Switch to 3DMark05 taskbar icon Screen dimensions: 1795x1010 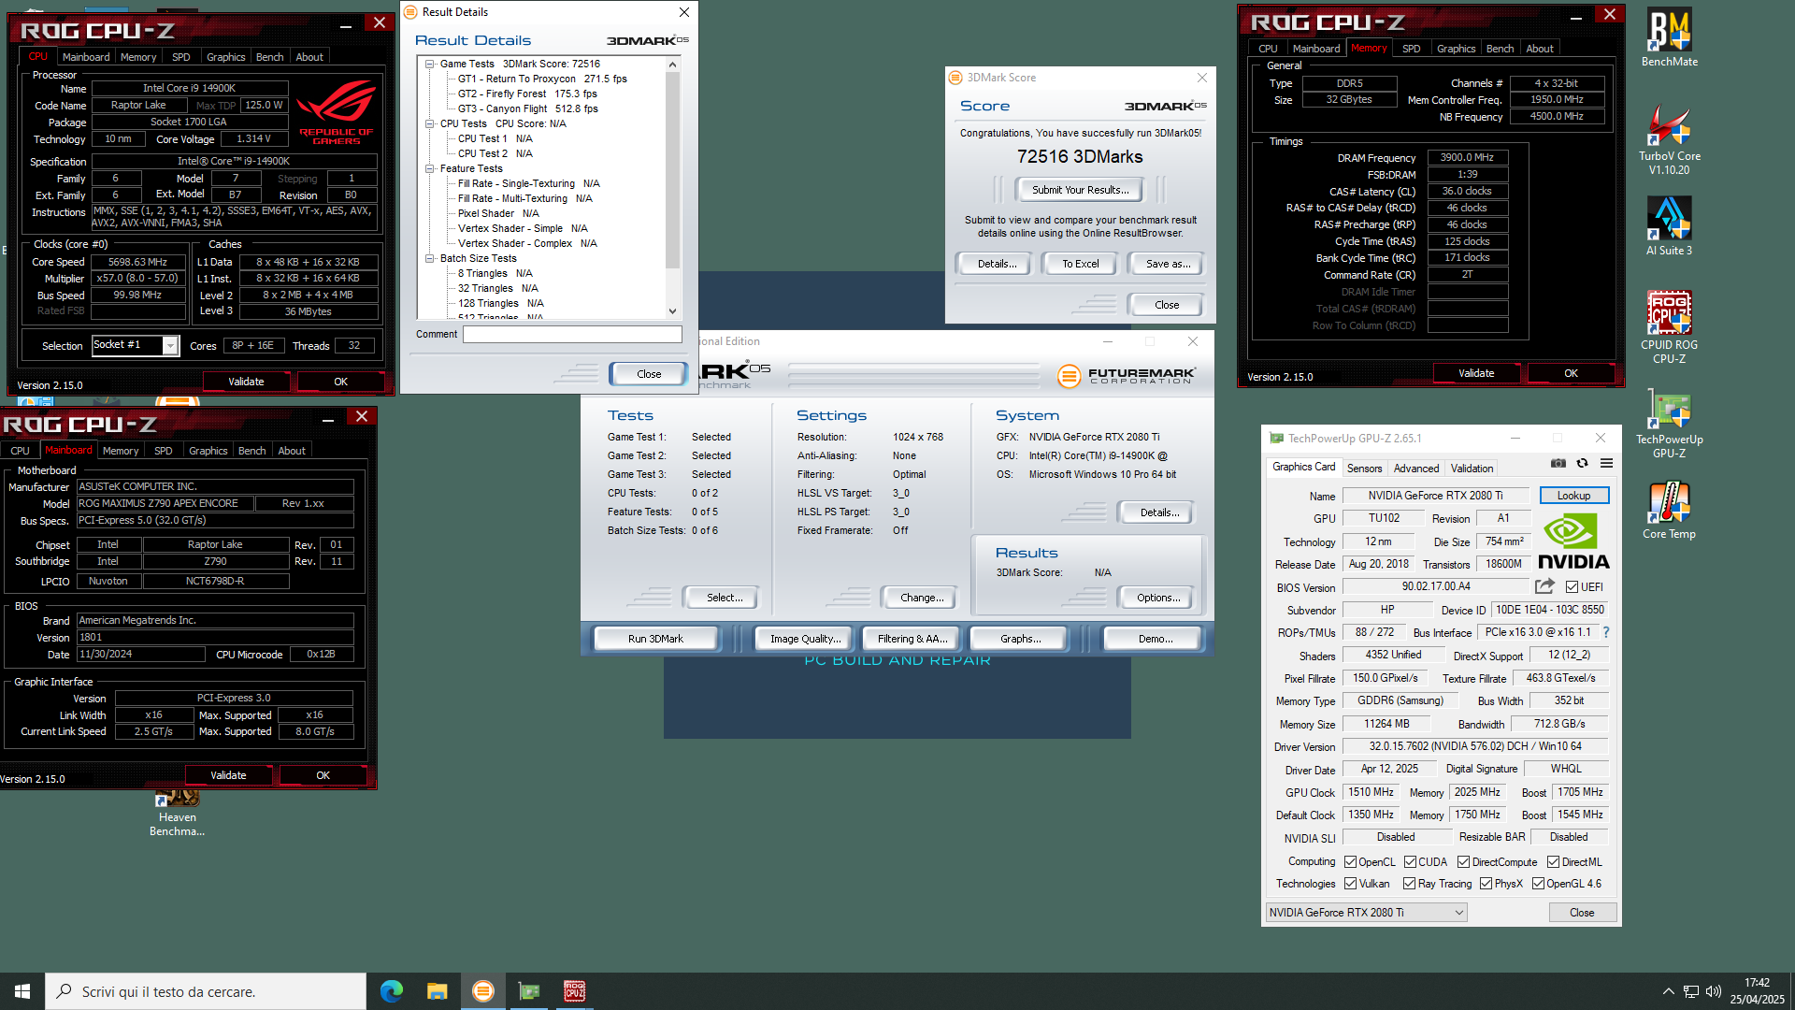coord(482,991)
